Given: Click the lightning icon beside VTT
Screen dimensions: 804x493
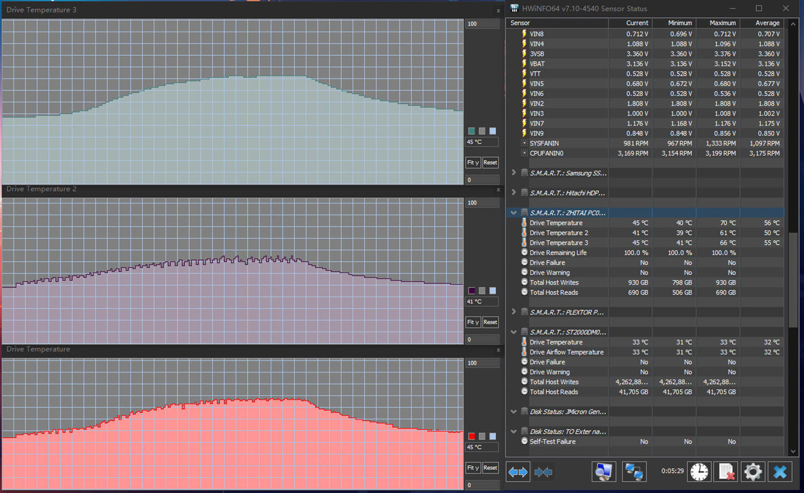Looking at the screenshot, I should click(x=524, y=73).
